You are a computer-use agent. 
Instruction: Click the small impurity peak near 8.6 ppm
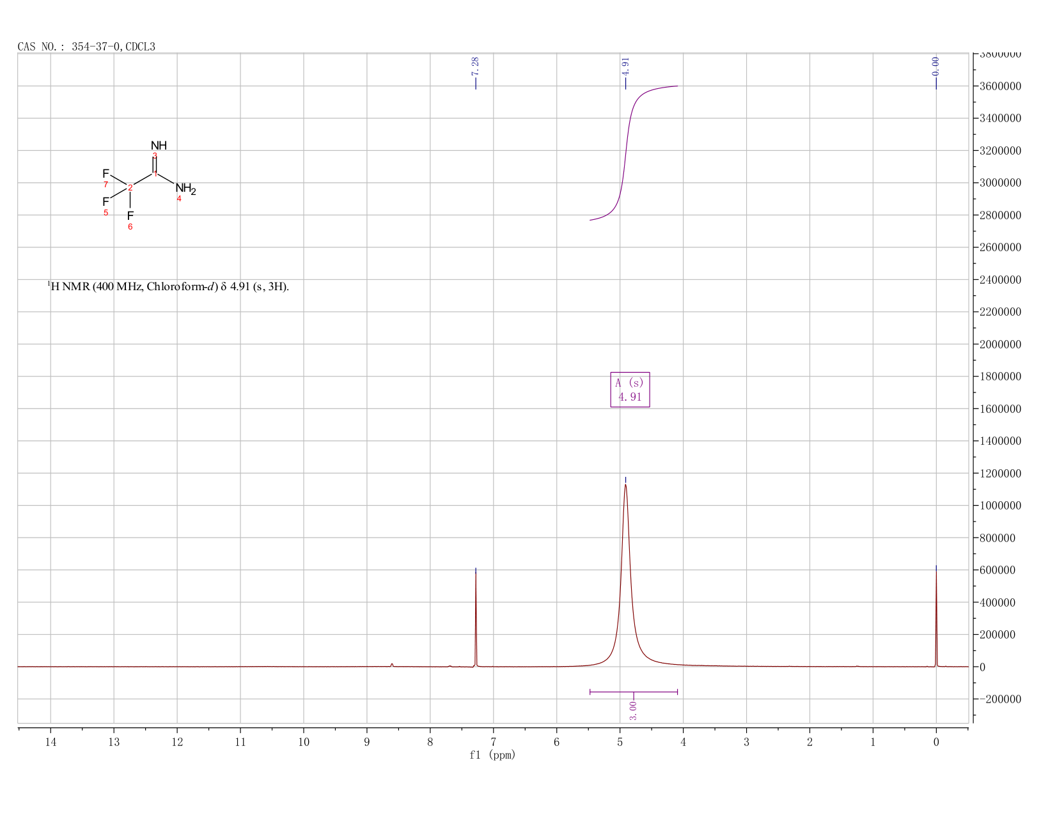392,665
